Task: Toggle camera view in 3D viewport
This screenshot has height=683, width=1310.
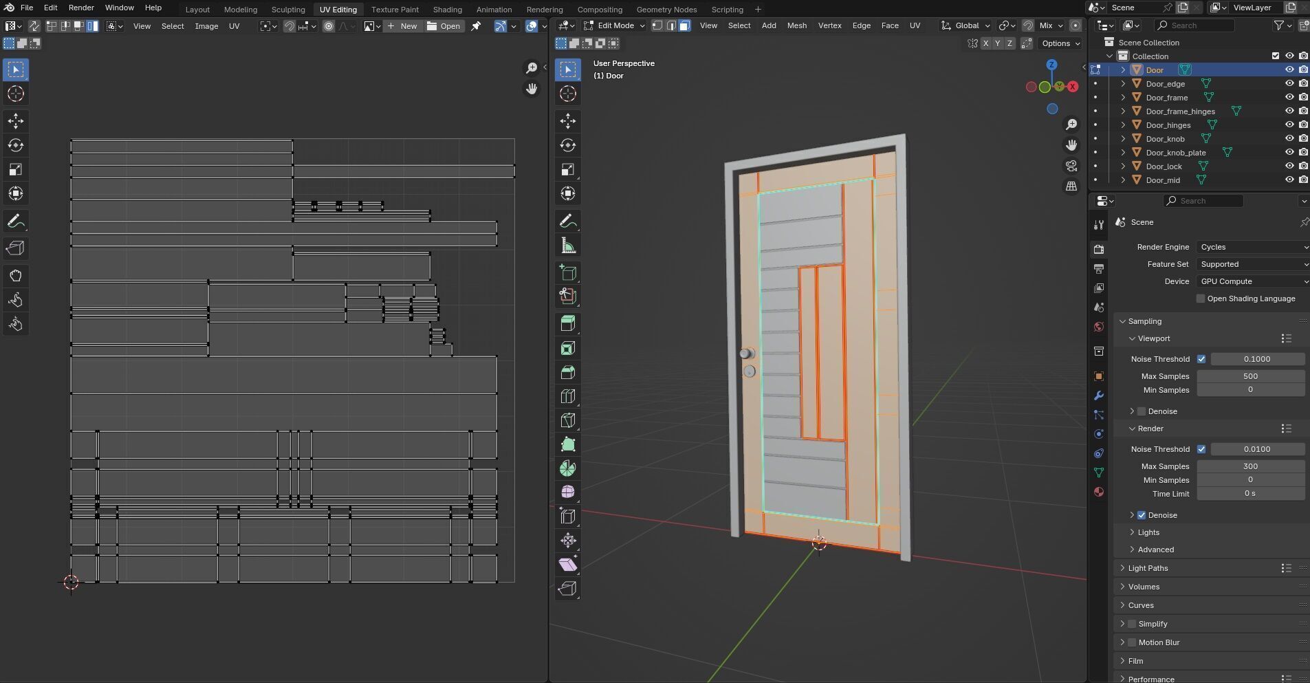Action: click(x=1071, y=166)
